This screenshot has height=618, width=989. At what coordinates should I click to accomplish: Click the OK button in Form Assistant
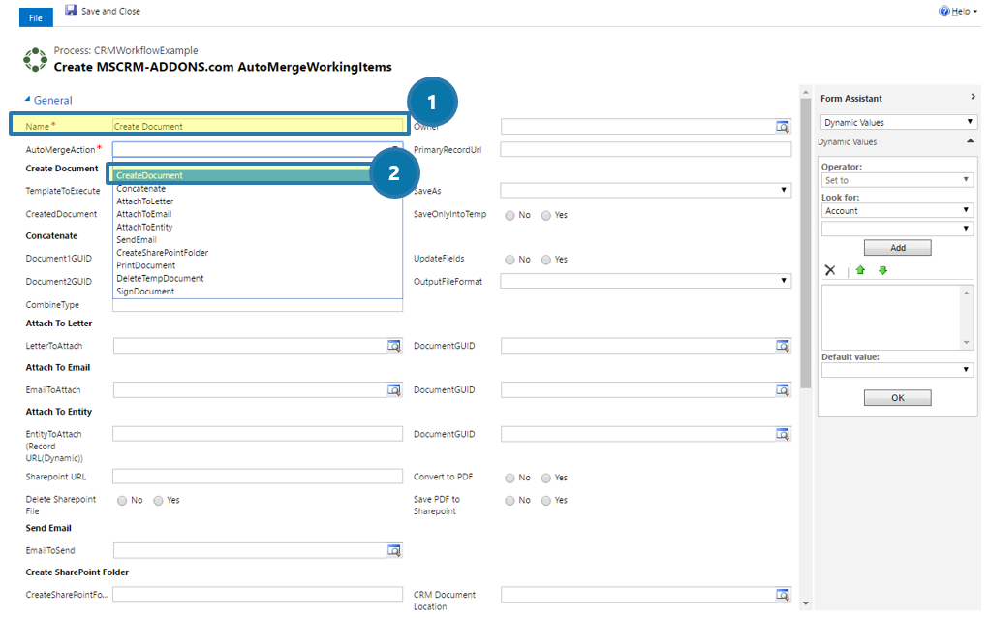click(898, 398)
